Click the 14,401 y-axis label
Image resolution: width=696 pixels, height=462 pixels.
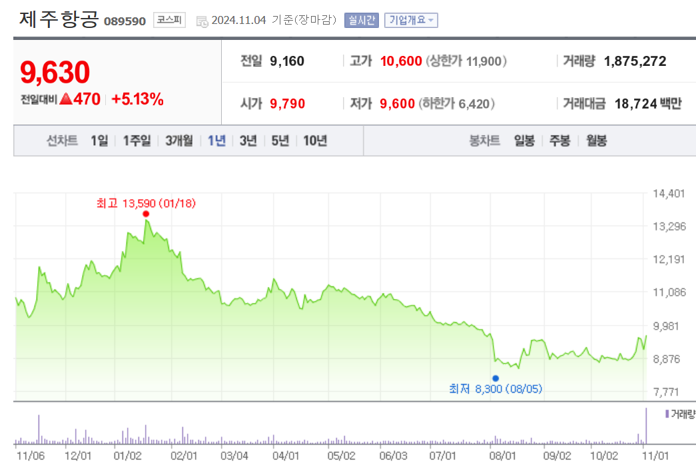pos(669,194)
